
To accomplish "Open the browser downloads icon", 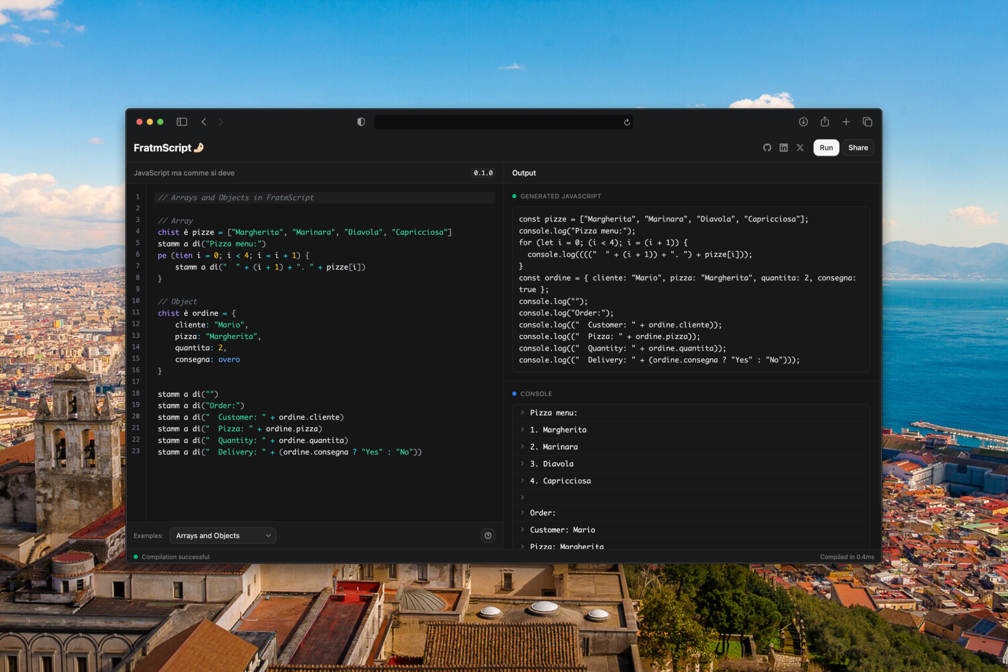I will point(803,122).
